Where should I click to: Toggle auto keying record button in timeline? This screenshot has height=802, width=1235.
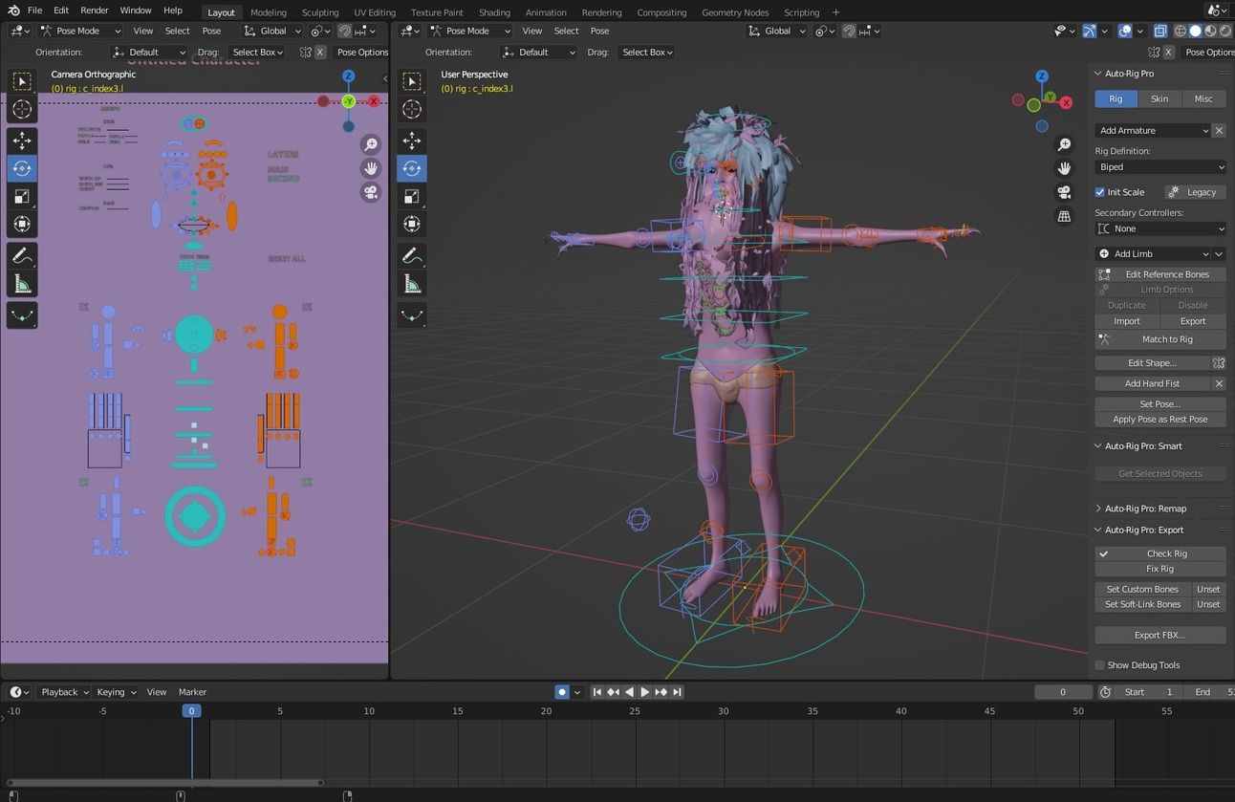(562, 692)
